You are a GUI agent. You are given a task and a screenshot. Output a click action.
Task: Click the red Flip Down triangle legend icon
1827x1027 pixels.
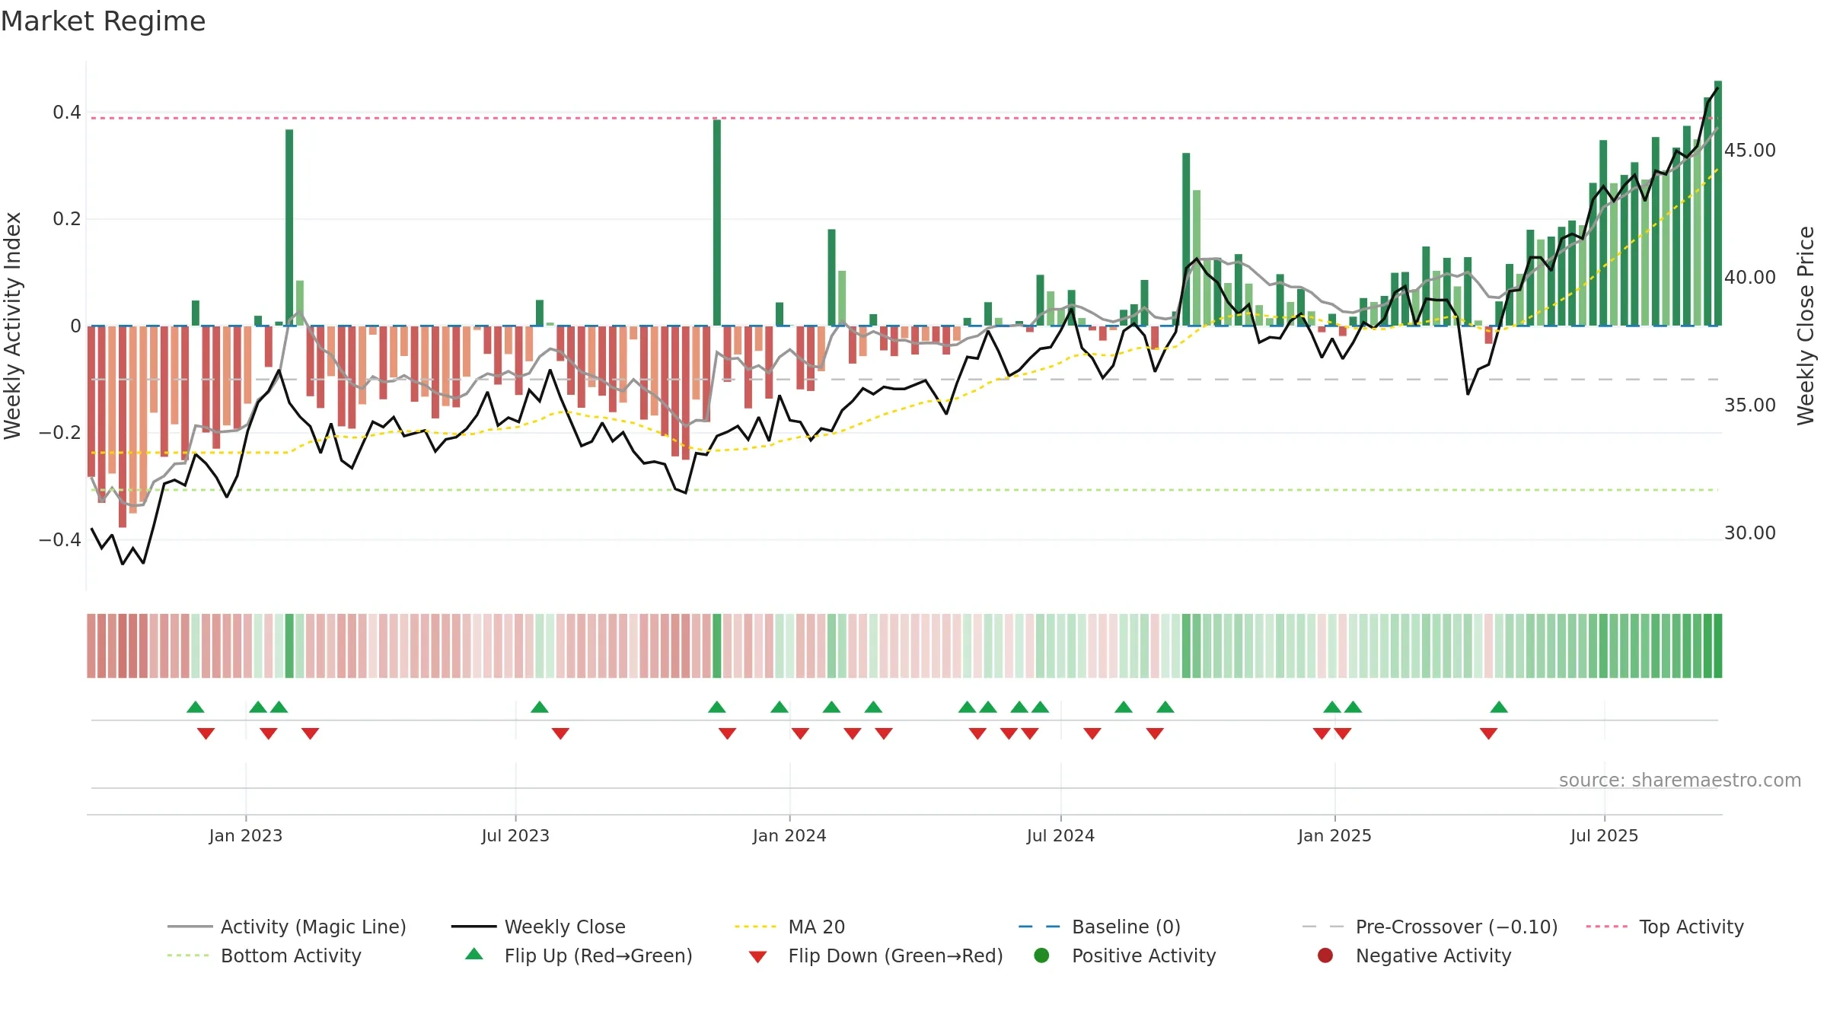[757, 957]
